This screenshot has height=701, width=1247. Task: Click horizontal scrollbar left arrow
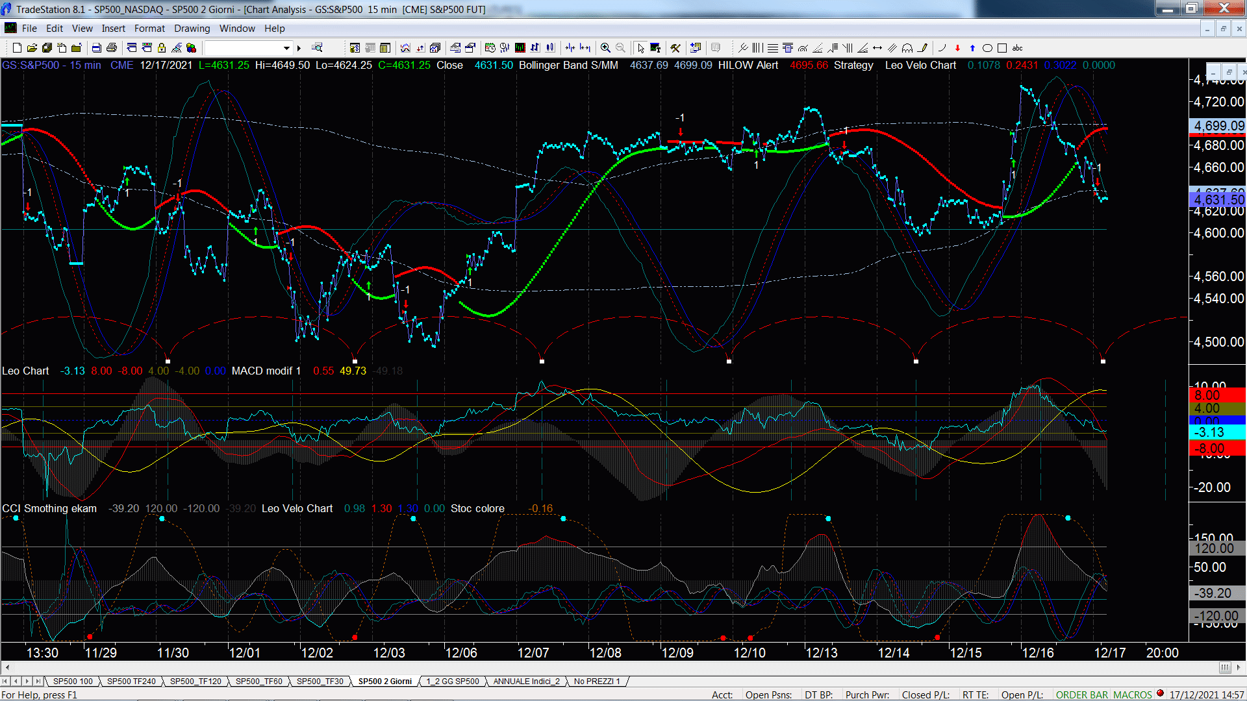pos(7,667)
